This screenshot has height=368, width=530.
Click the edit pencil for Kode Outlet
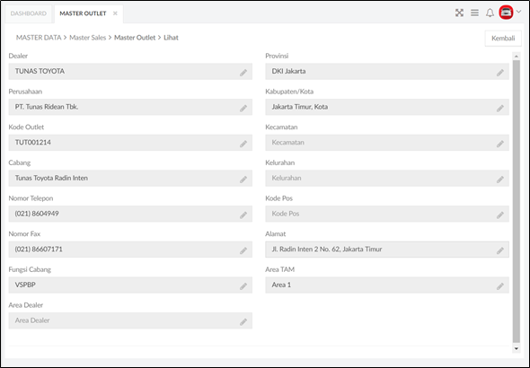(243, 144)
